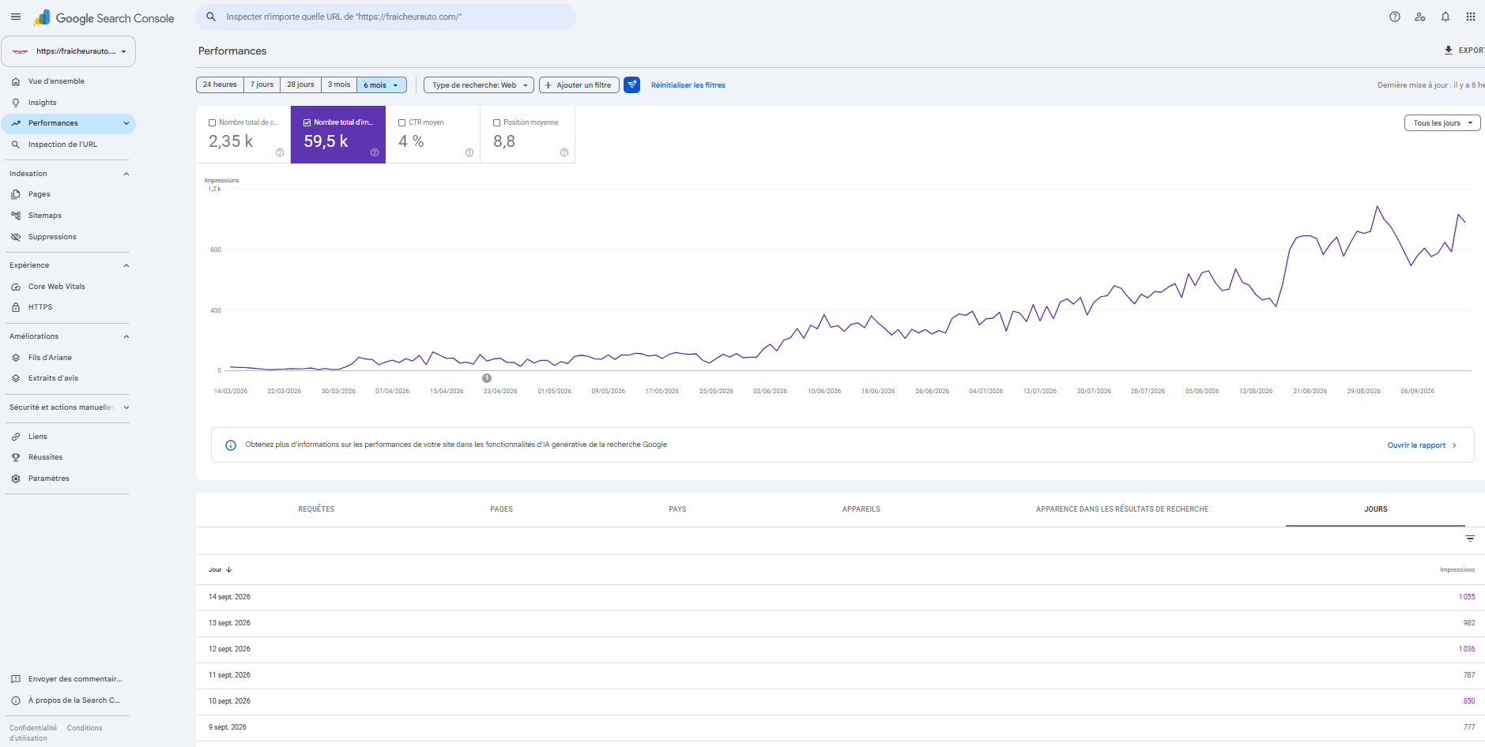Open Extraits d'avis report
Viewport: 1485px width, 747px height.
[x=68, y=378]
